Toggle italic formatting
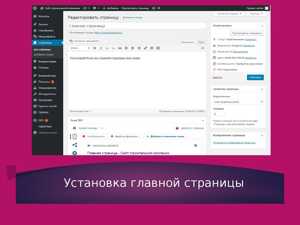This screenshot has height=225, width=300. [101, 48]
